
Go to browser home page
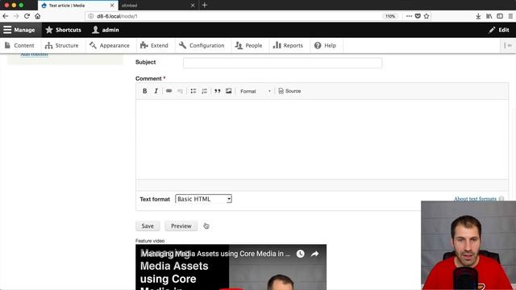click(38, 16)
